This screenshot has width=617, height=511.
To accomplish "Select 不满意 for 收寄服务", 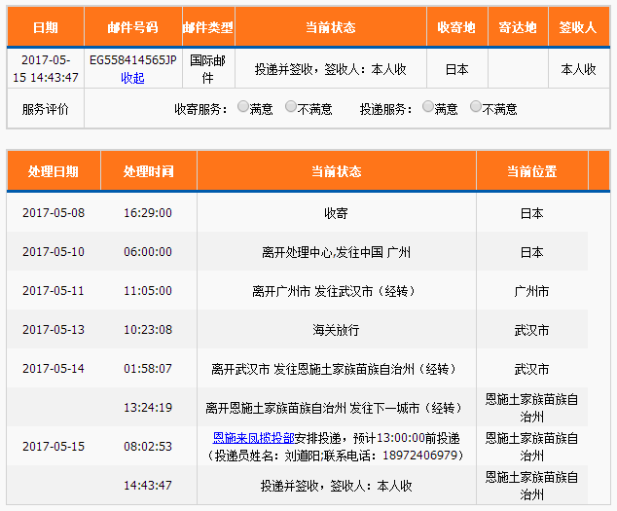I will pos(291,106).
